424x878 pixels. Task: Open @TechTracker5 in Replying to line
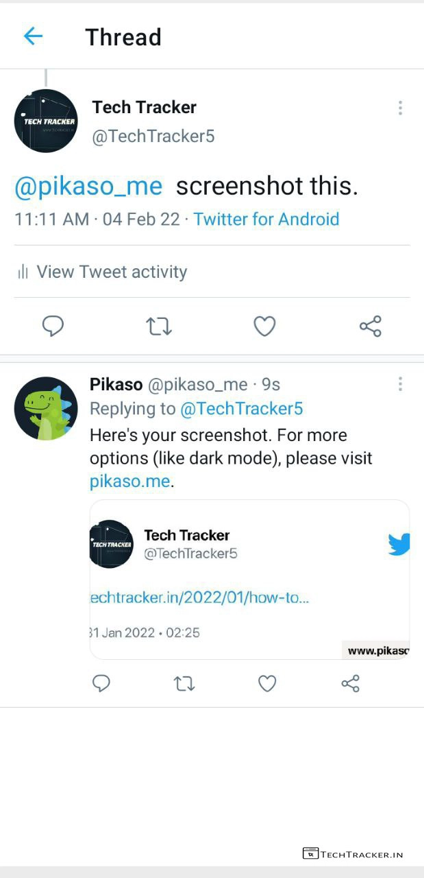click(241, 409)
